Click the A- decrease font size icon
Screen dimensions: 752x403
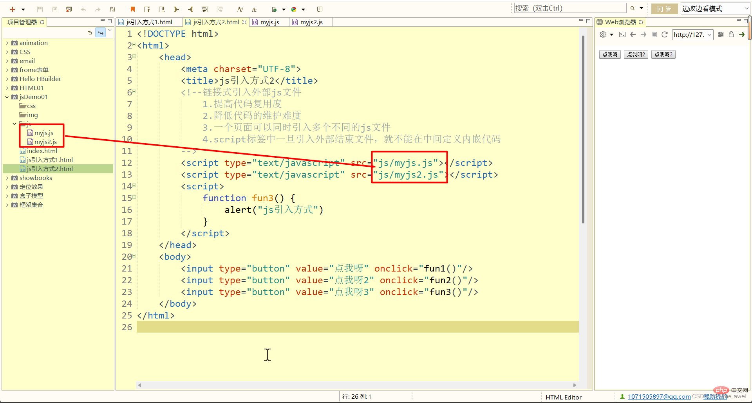[x=255, y=9]
